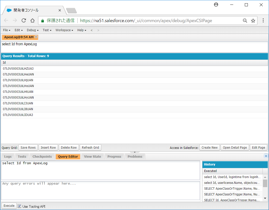The height and width of the screenshot is (210, 269).
Task: Select row 07L0V00003UiLHtUAN
Action: tap(134, 92)
